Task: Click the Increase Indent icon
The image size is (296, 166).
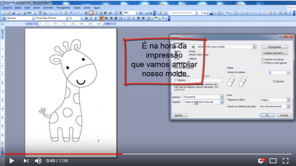Action: point(143,18)
